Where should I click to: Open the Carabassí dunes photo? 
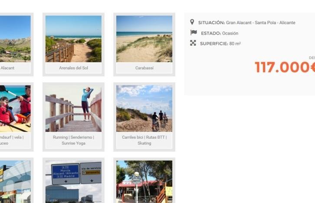[144, 39]
